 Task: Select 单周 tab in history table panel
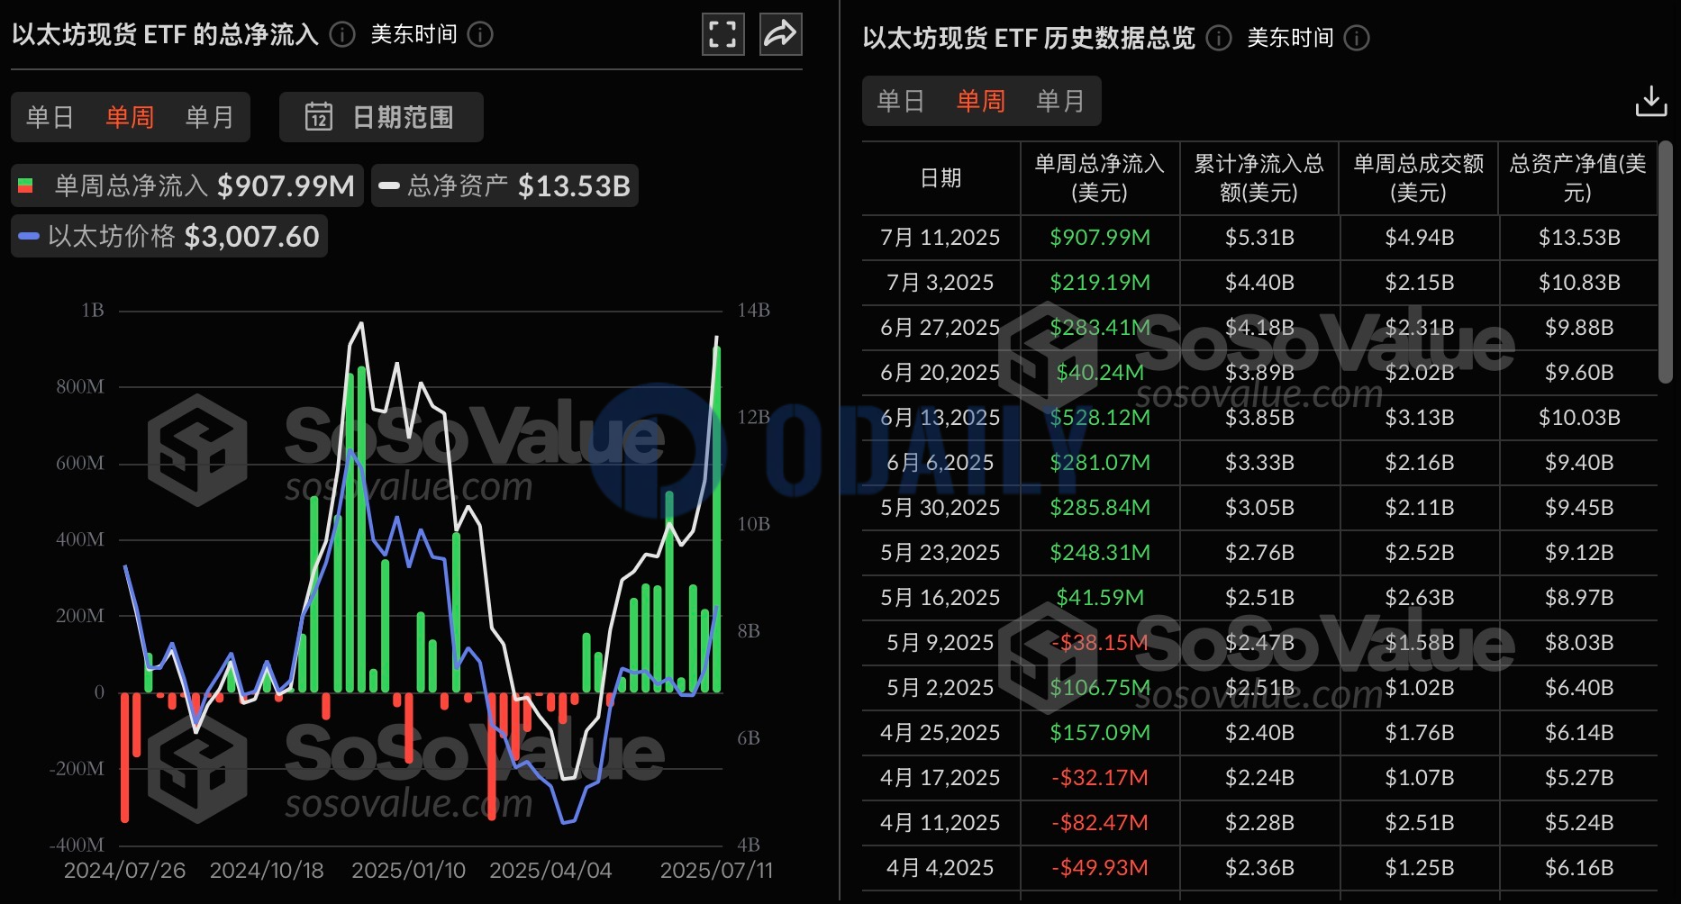pos(981,101)
